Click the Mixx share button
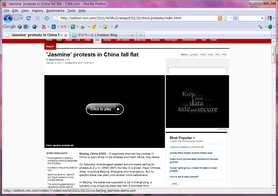Image resolution: width=278 pixels, height=196 pixels. click(x=184, y=55)
